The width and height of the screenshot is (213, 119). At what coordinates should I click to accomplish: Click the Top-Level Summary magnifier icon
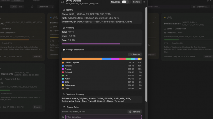point(64,94)
